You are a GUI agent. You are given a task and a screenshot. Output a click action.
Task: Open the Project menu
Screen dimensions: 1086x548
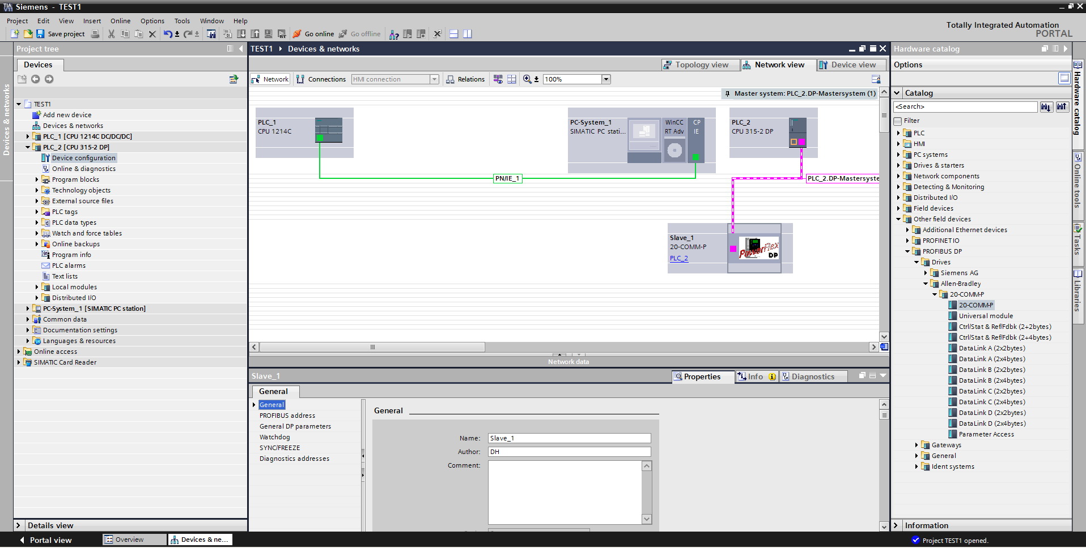(18, 21)
